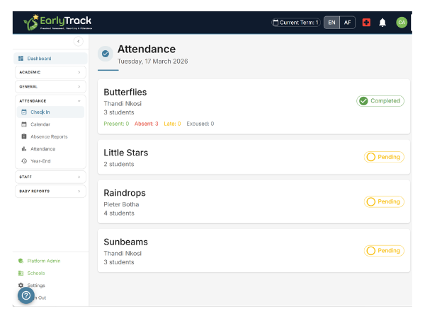Click the Platform Admin shield icon
425x318 pixels.
click(21, 261)
